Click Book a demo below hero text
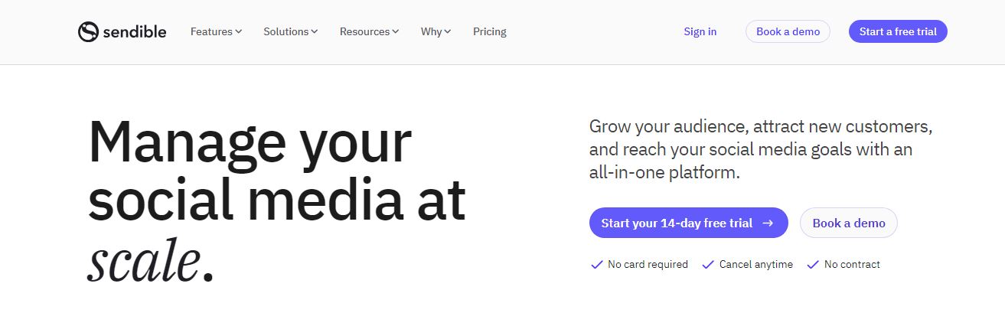Screen dimensions: 1005x313 849,223
